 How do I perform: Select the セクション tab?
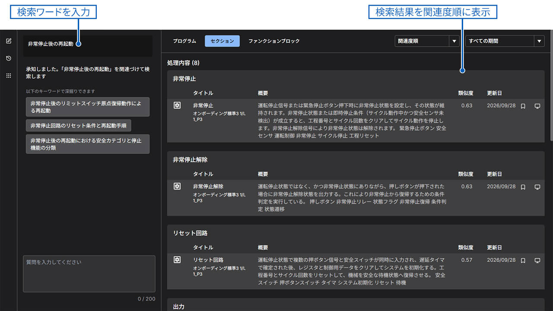pyautogui.click(x=222, y=41)
